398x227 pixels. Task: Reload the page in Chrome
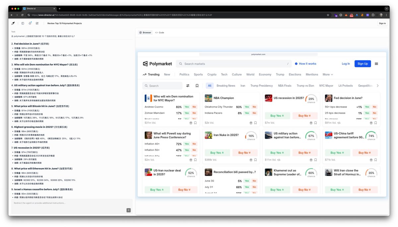[x=23, y=15]
